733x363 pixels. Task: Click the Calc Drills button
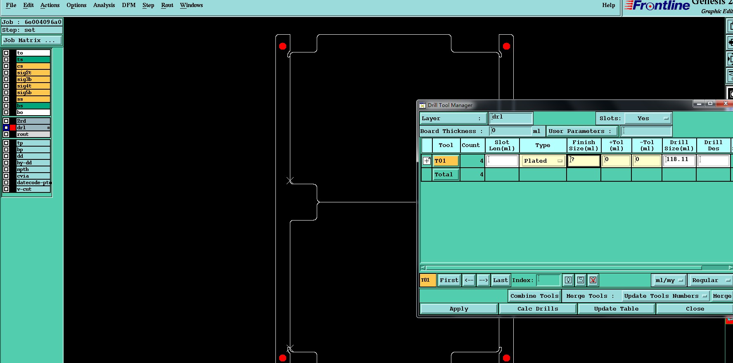click(538, 308)
